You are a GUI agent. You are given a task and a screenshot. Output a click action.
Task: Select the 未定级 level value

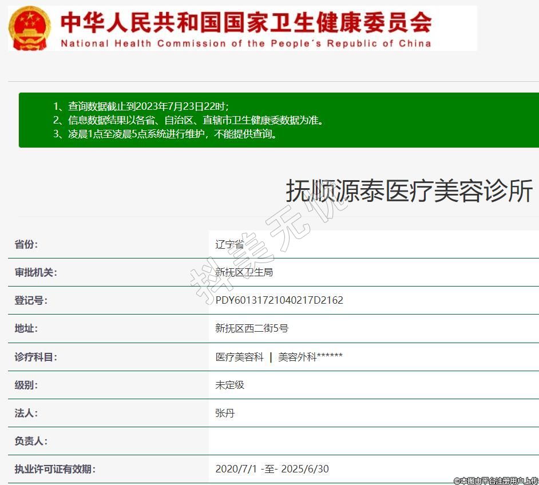tap(229, 385)
